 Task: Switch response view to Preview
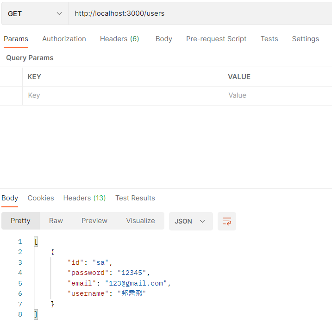click(94, 221)
